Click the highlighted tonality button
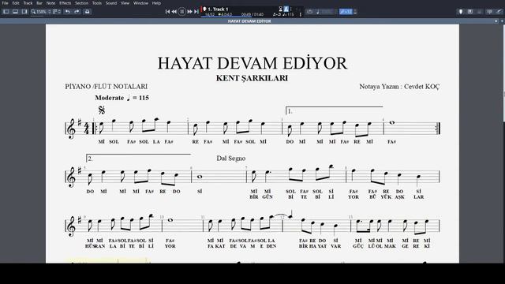The width and height of the screenshot is (505, 284). click(x=346, y=12)
